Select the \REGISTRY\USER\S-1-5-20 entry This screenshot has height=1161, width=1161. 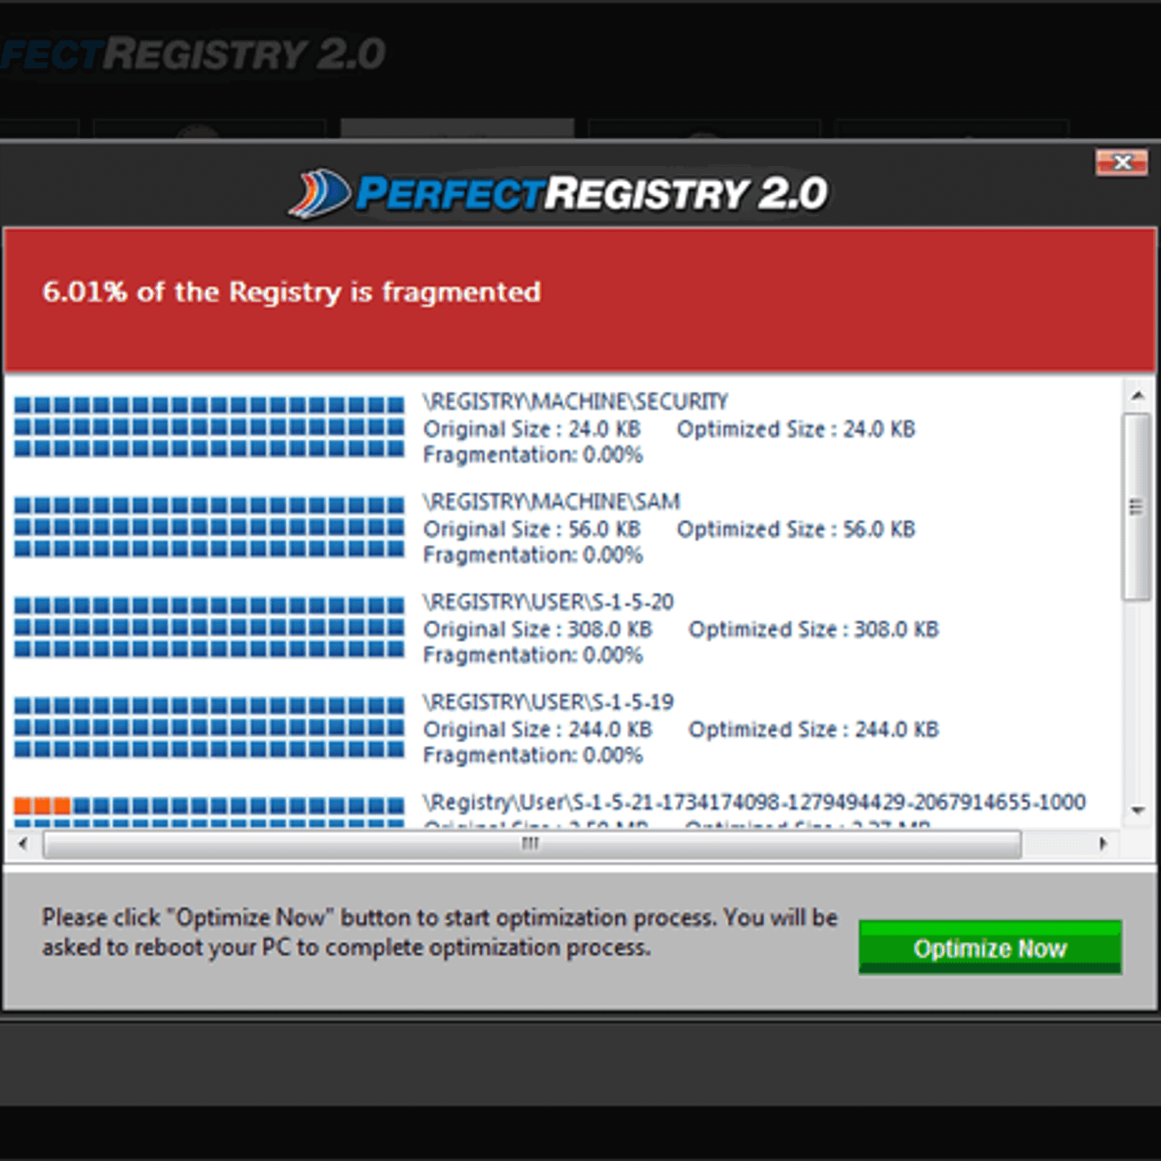pos(549,602)
